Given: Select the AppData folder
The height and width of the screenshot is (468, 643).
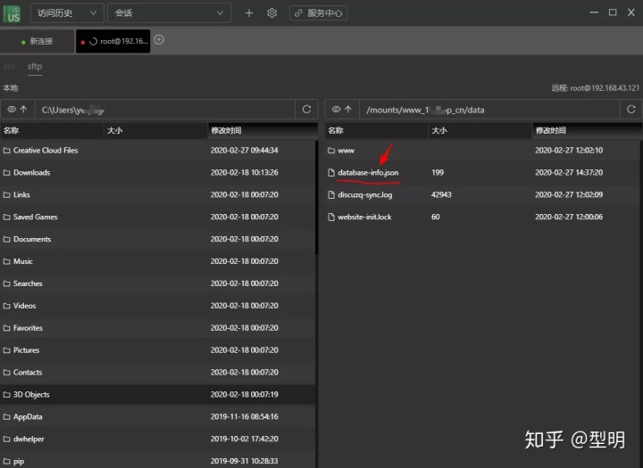Looking at the screenshot, I should pyautogui.click(x=157, y=416).
